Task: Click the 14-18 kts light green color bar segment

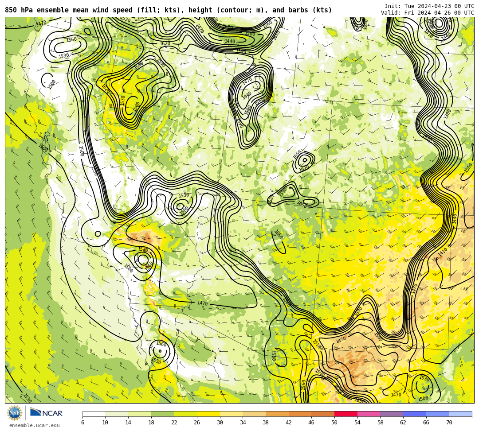Action: click(x=140, y=414)
